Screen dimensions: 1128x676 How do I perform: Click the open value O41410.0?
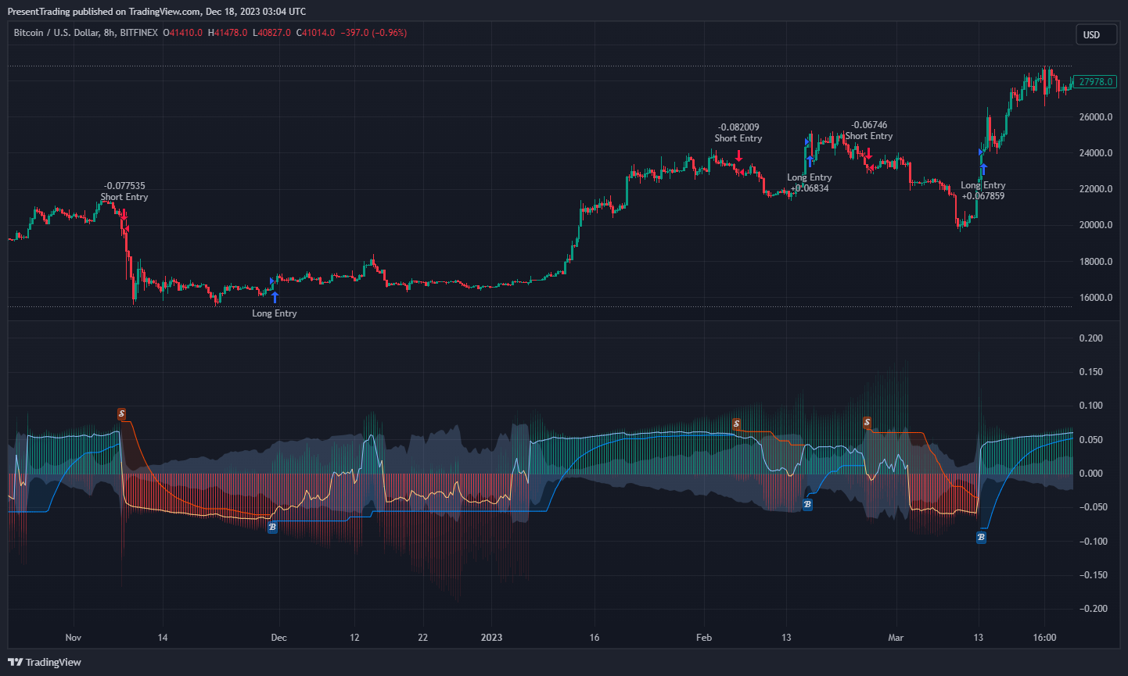[x=182, y=33]
